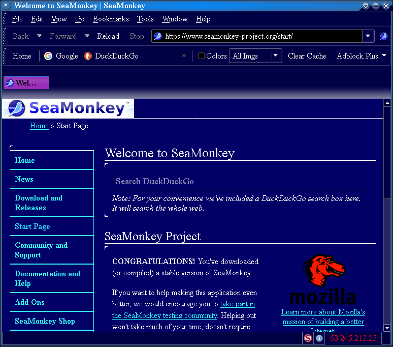This screenshot has width=393, height=347.
Task: Click the blue info status bar icon
Action: pos(319,338)
